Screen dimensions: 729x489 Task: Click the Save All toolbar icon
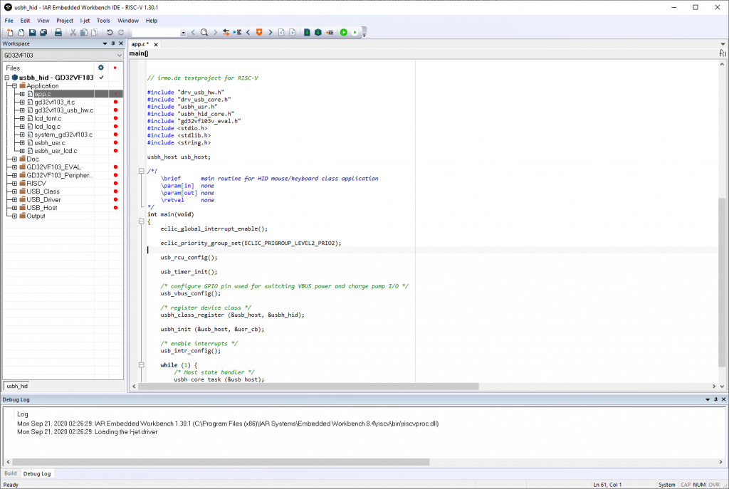(43, 32)
